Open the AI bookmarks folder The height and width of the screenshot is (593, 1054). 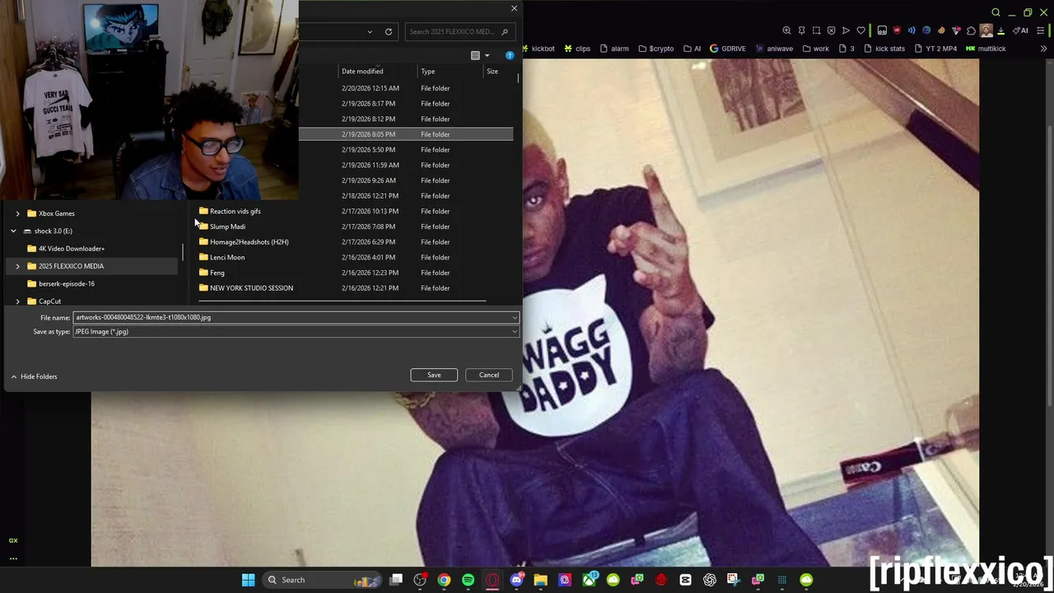click(x=693, y=49)
